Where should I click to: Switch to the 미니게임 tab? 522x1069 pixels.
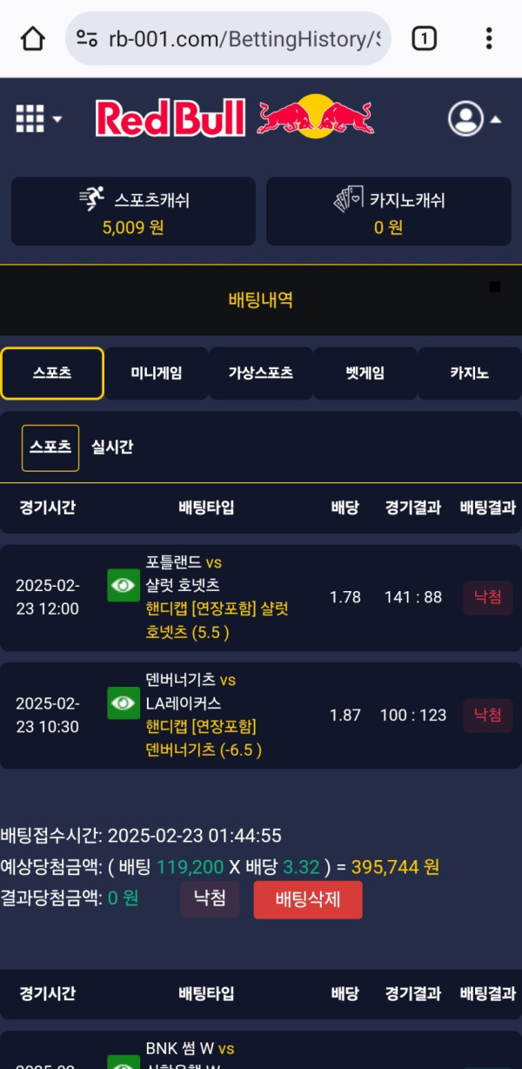pos(157,373)
